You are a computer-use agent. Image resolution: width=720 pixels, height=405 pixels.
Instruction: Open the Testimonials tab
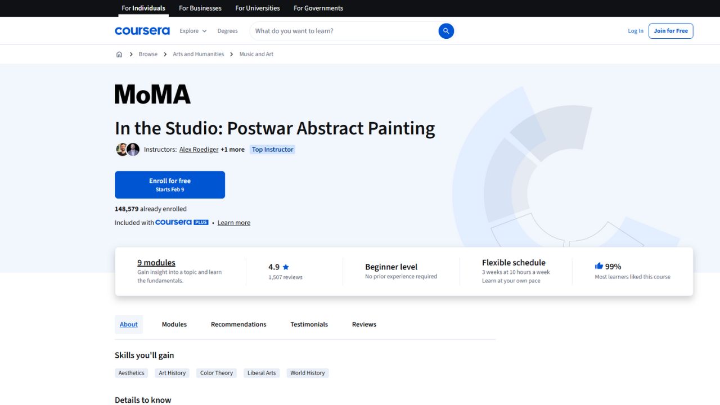coord(309,324)
